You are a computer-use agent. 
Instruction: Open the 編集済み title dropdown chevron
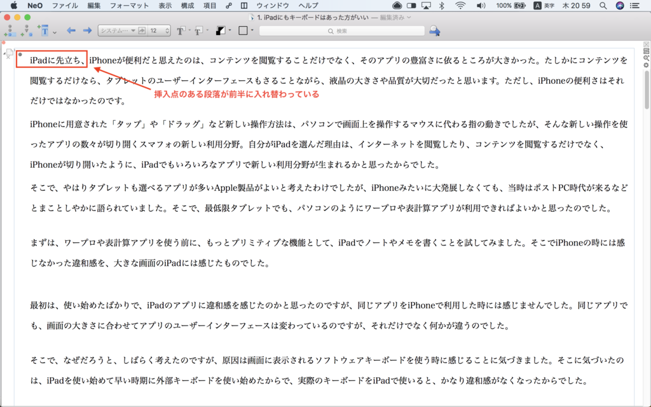point(409,17)
